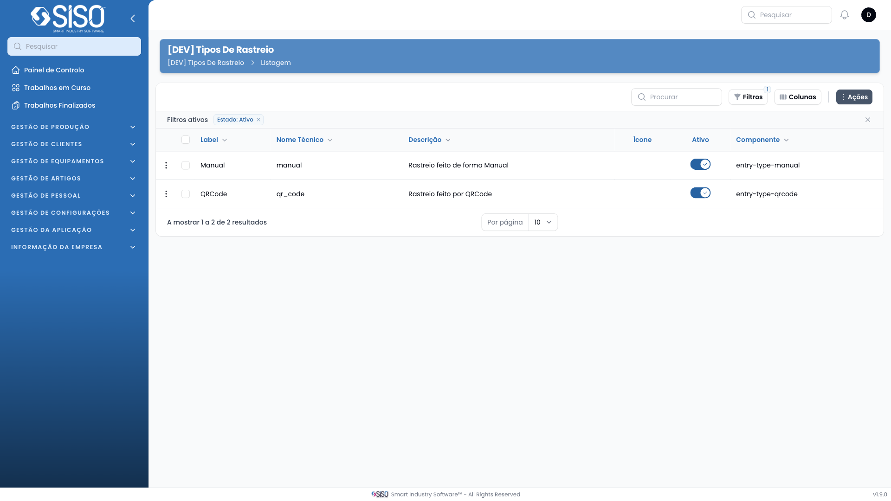This screenshot has height=501, width=891.
Task: Toggle the Ativo switch for the Manual row
Action: (700, 164)
